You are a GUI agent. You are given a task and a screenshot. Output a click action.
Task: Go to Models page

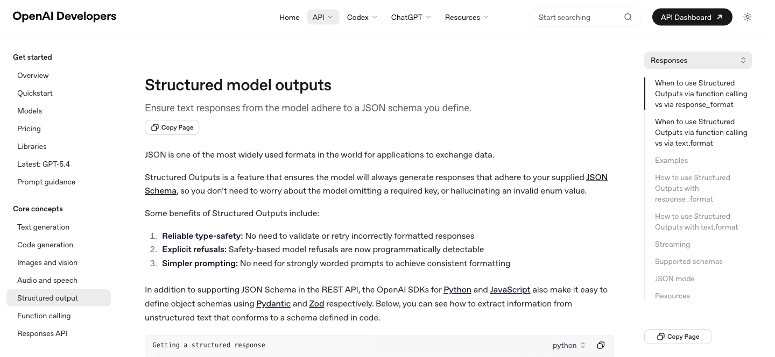point(59,111)
